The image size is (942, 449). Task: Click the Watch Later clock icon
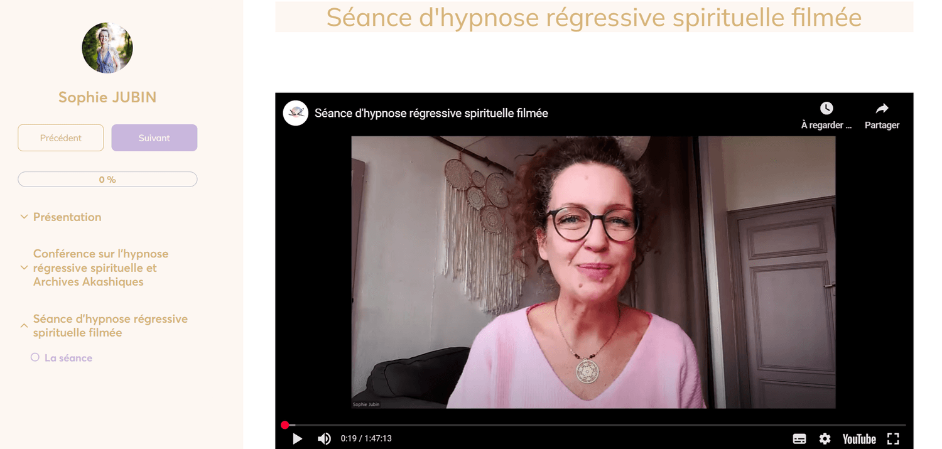tap(826, 109)
